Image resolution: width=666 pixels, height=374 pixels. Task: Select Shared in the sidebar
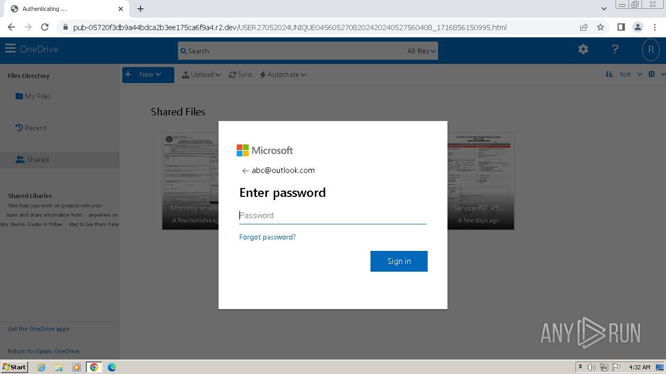(32, 159)
